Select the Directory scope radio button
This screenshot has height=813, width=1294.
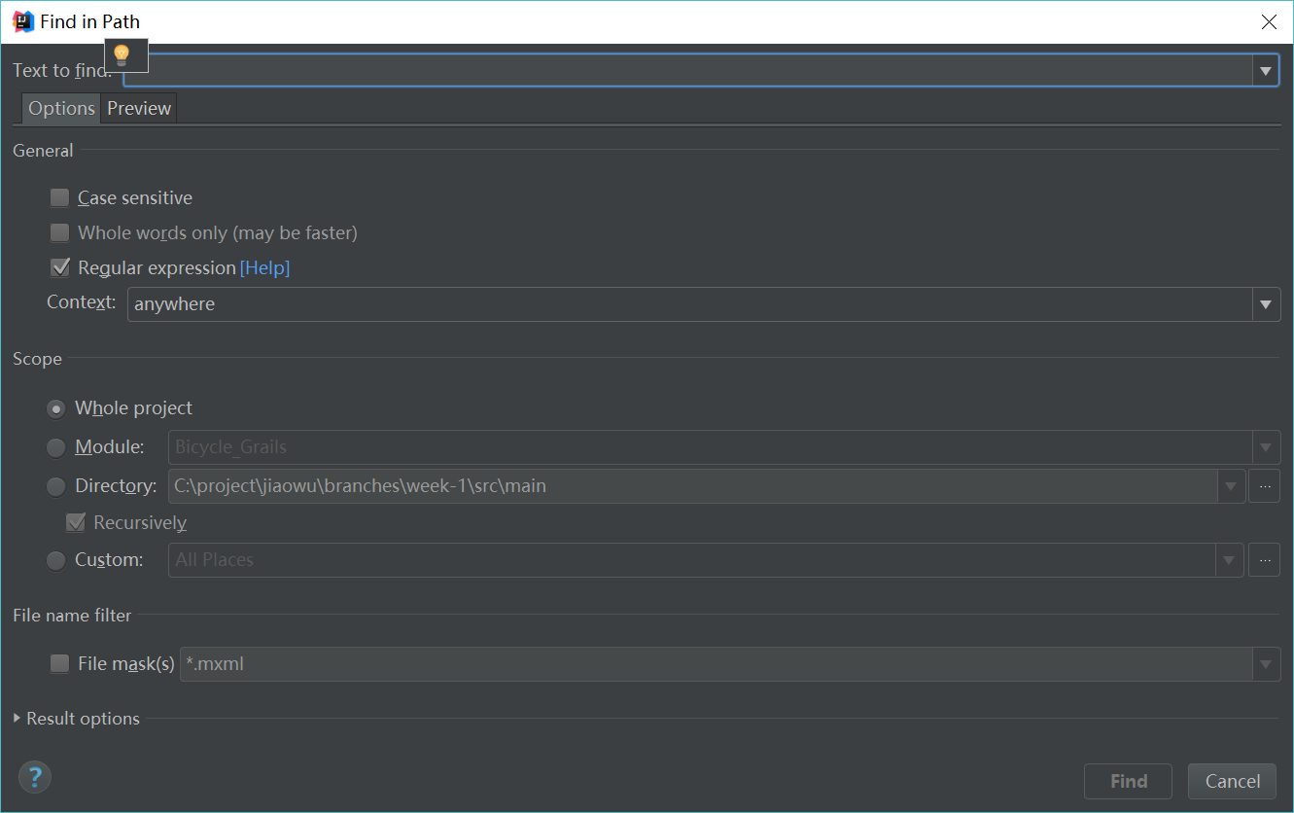click(56, 486)
